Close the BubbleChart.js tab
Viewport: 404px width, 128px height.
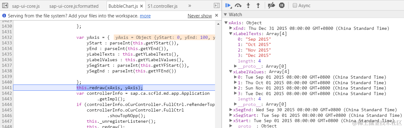(x=141, y=6)
